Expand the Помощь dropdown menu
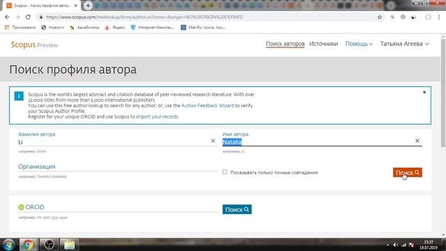This screenshot has width=446, height=251. pyautogui.click(x=359, y=44)
